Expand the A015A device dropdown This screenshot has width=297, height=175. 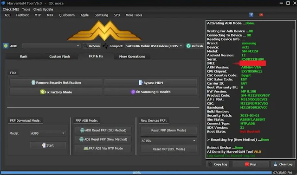[168, 141]
